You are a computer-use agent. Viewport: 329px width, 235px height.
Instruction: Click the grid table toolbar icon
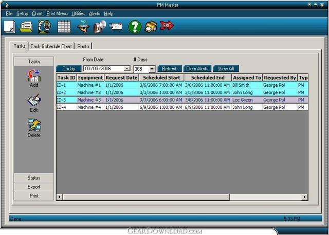tap(64, 27)
